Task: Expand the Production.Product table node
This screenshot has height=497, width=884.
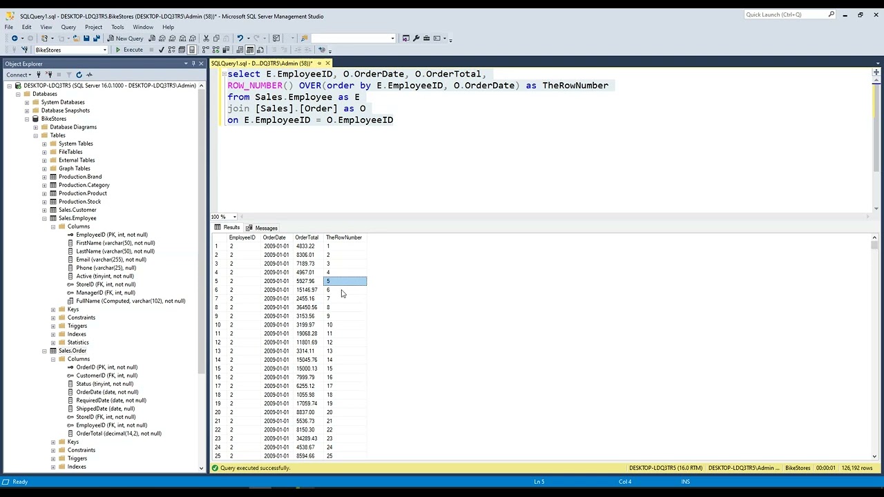Action: (45, 193)
